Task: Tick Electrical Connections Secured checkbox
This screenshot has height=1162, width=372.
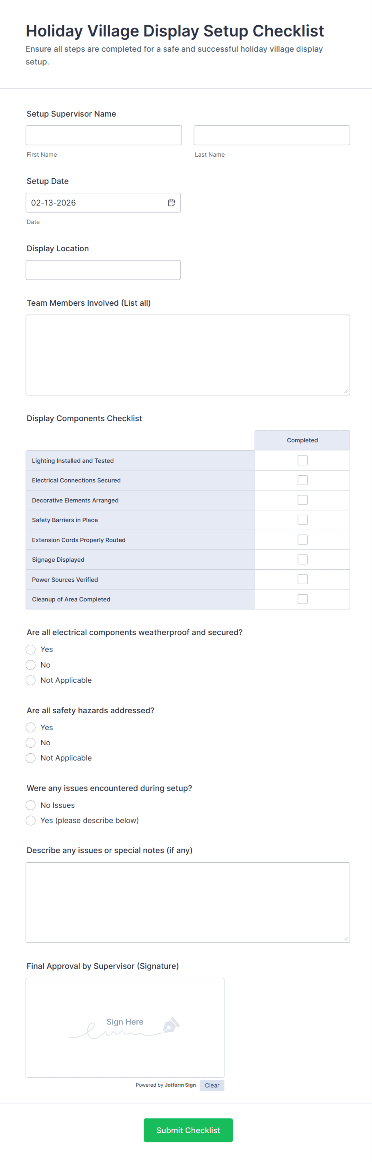Action: (x=302, y=480)
